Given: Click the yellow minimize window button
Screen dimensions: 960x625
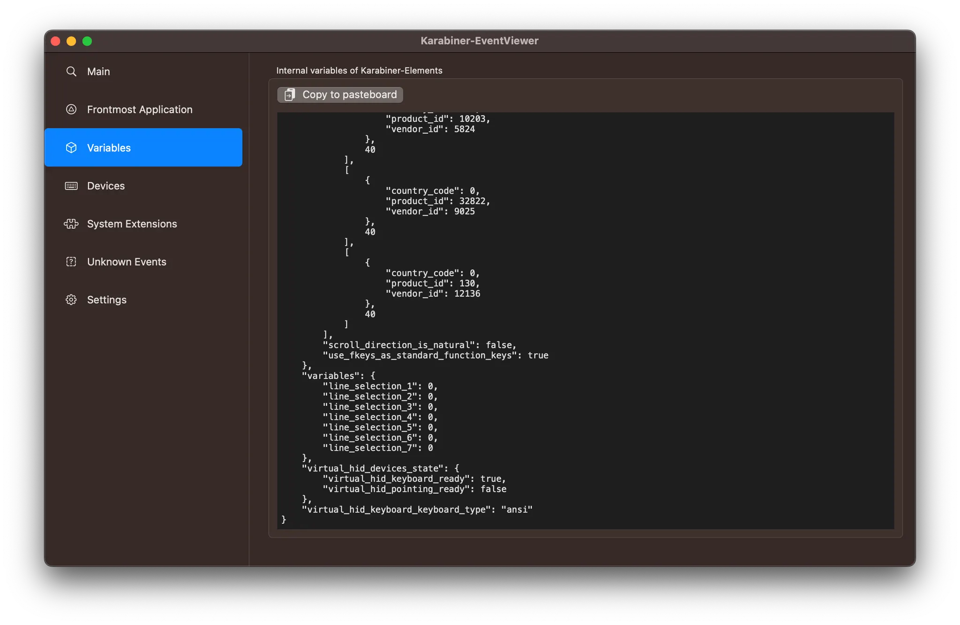Looking at the screenshot, I should tap(71, 41).
